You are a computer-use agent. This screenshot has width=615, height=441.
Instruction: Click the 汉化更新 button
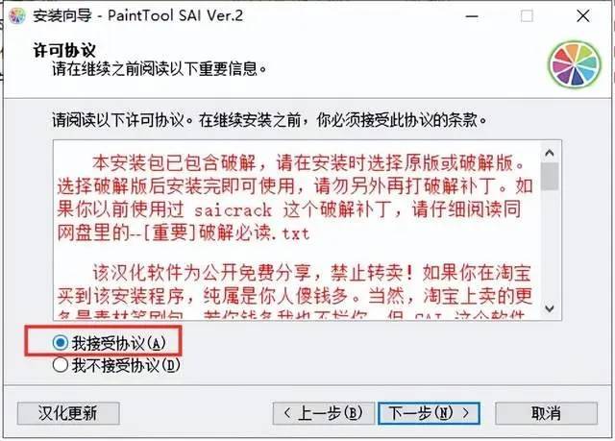tap(68, 413)
